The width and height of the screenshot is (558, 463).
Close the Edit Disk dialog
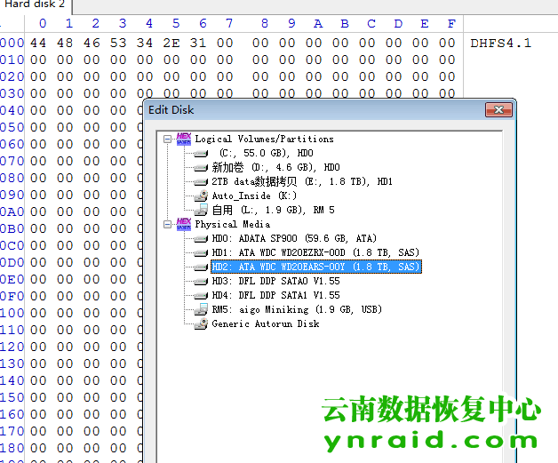tap(499, 109)
